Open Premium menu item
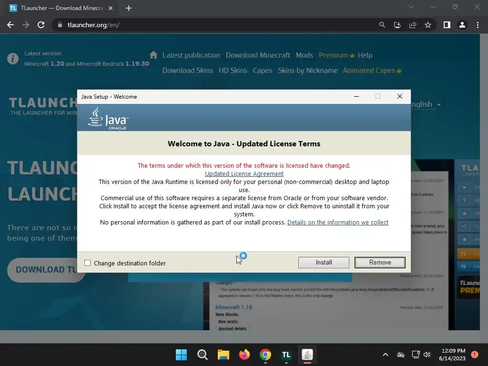The height and width of the screenshot is (366, 488). 336,55
